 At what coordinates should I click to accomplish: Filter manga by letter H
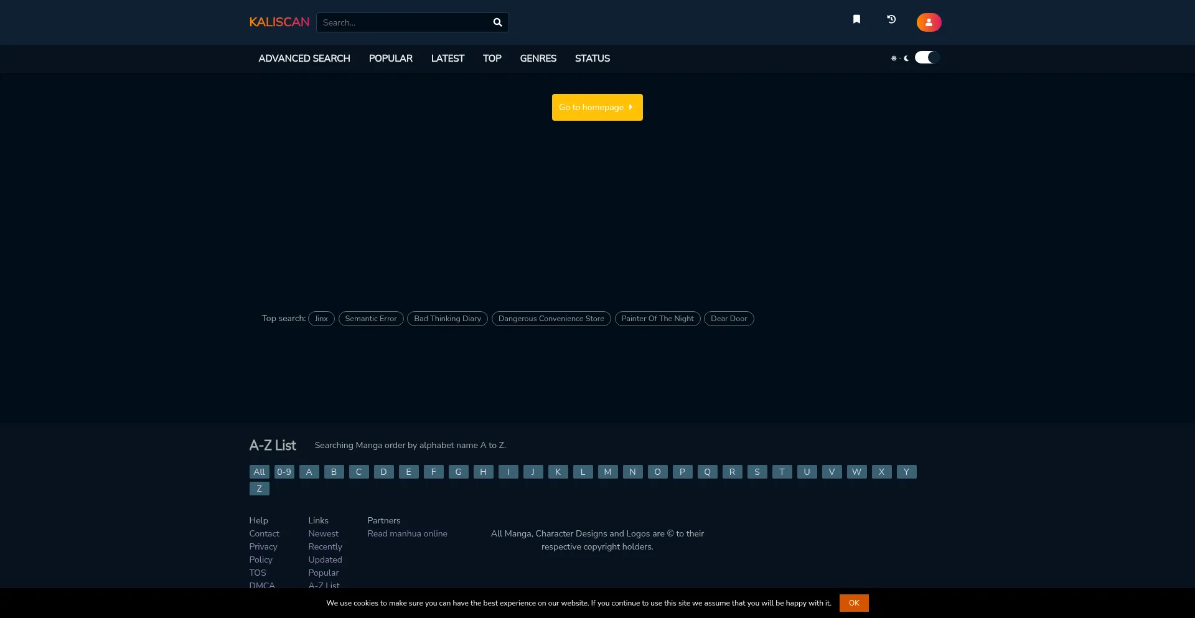[484, 472]
